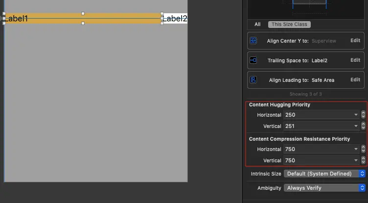
Task: Click Content Compression Resistance Priority heading
Action: 299,139
